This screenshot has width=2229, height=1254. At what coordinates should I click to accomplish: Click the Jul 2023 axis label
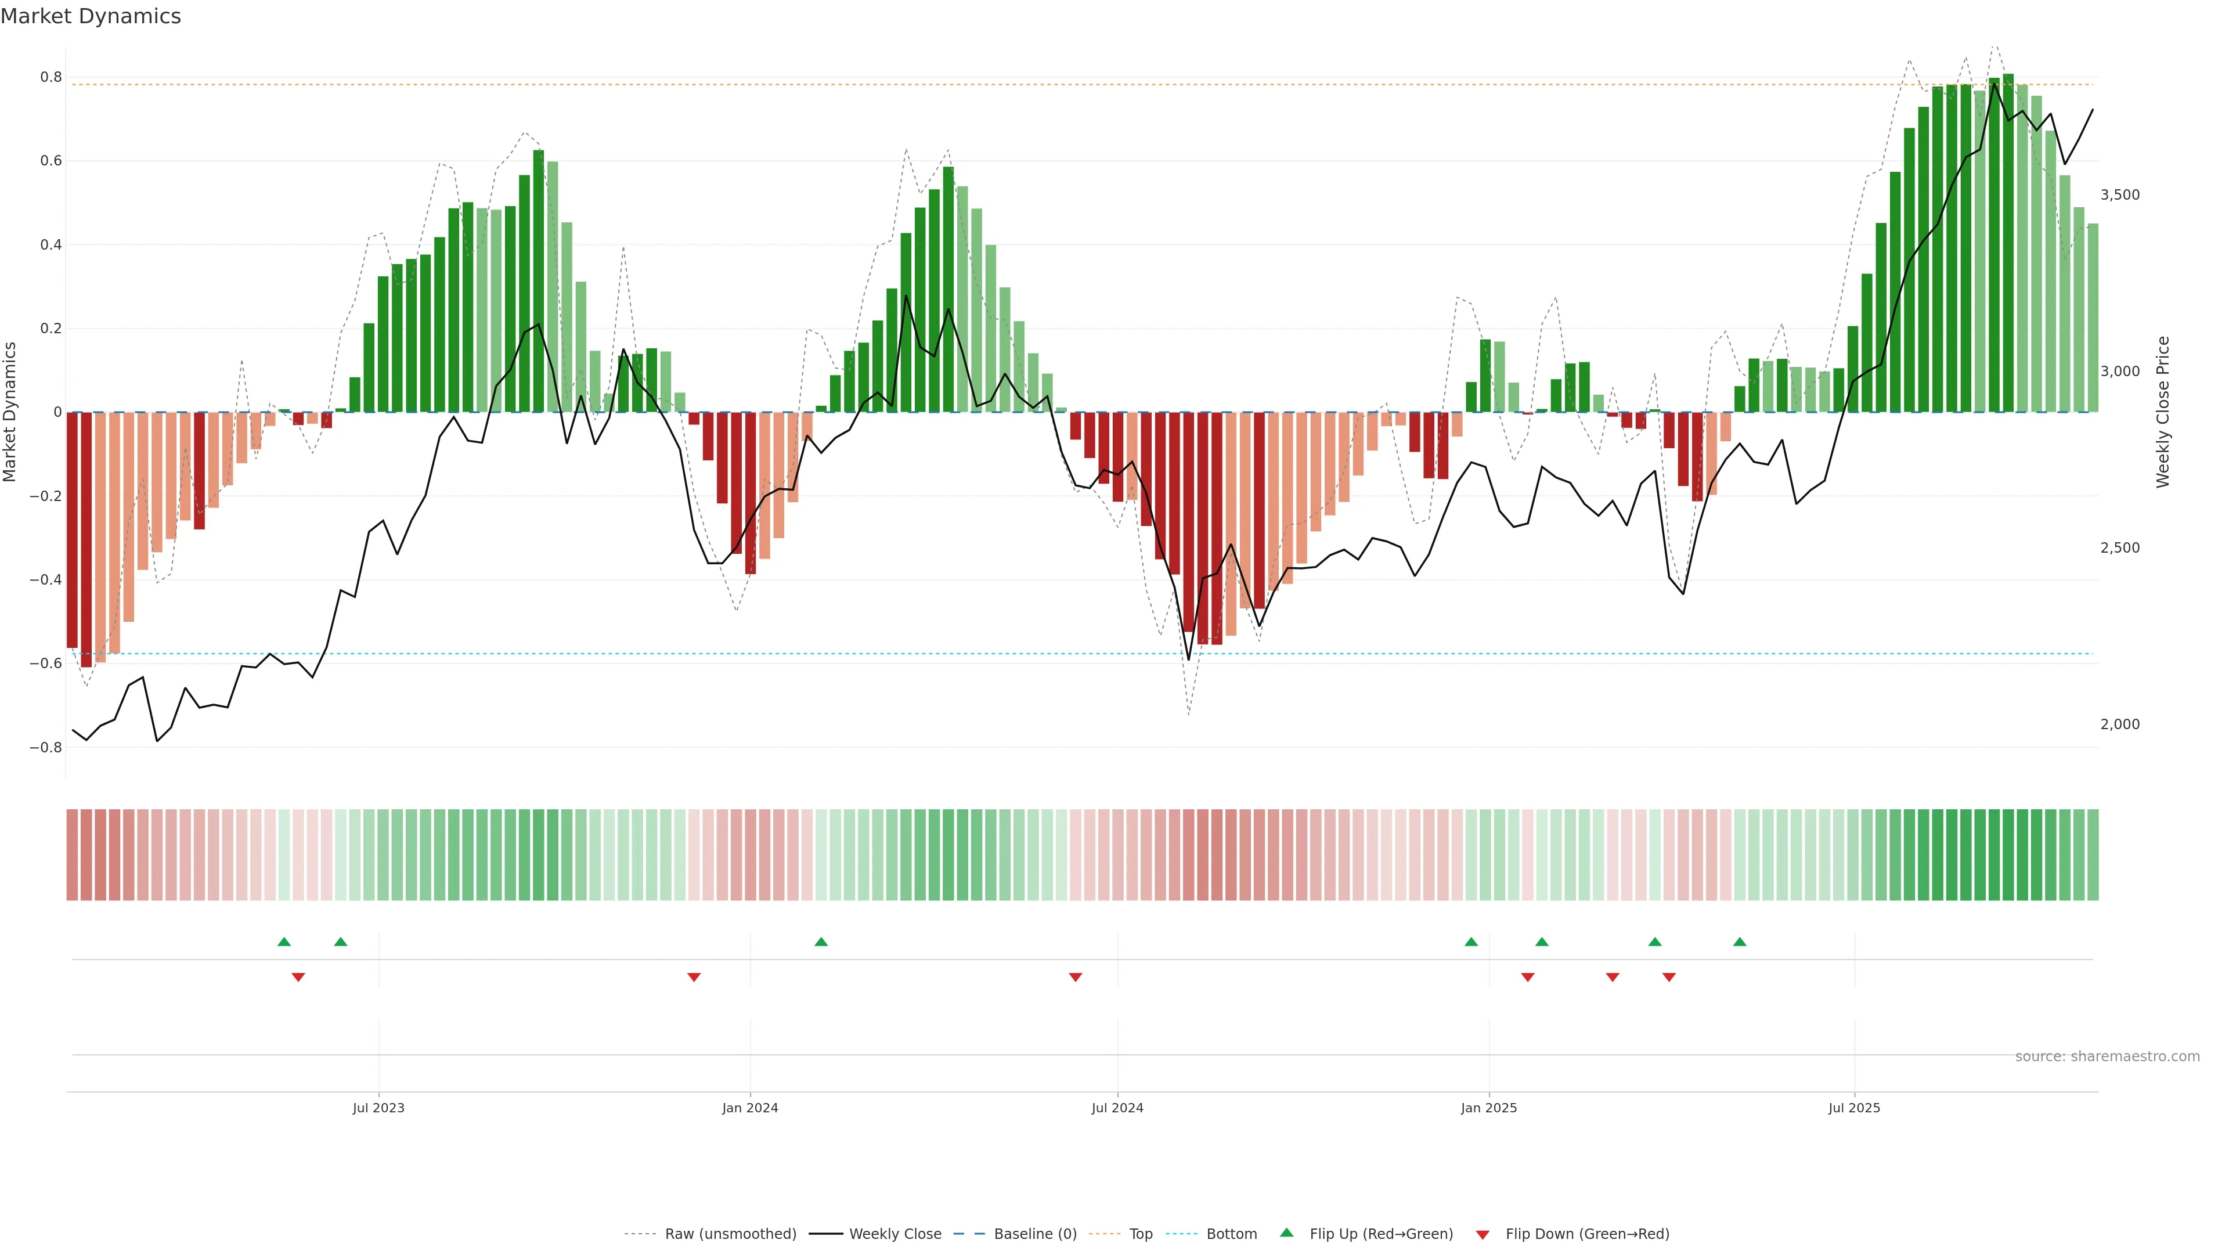point(378,1108)
